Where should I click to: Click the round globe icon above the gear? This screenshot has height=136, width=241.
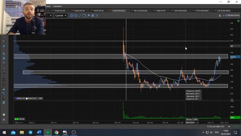coord(4,115)
